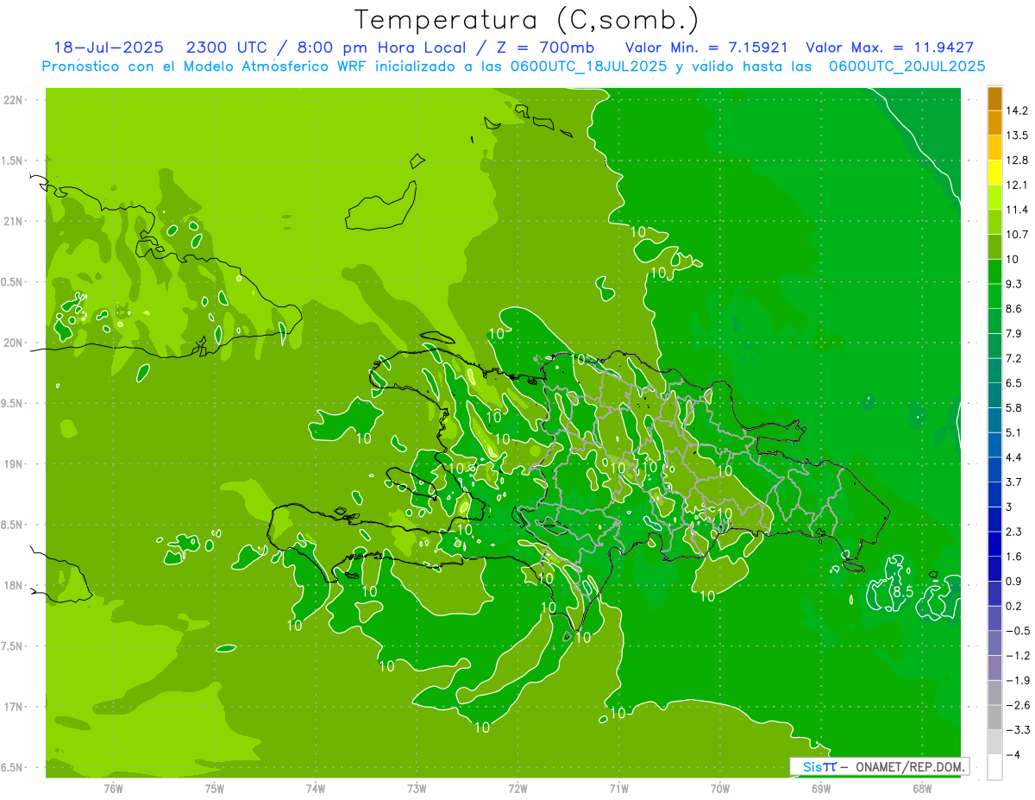
Task: Click the -0.5 colorbar label
Action: pyautogui.click(x=1018, y=631)
